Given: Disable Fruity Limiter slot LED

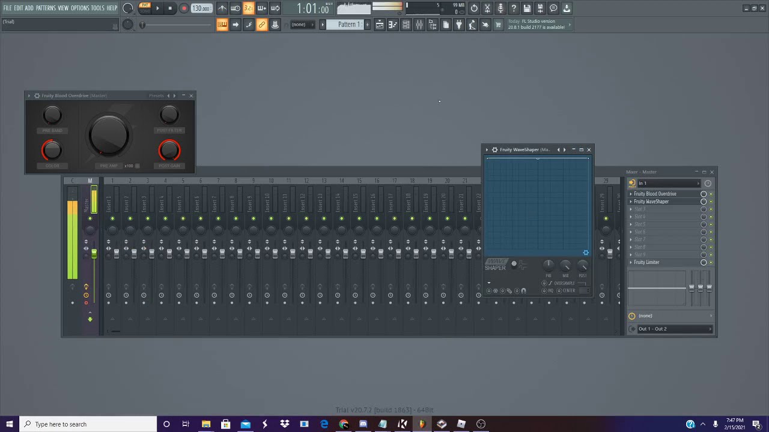Looking at the screenshot, I should (x=711, y=262).
